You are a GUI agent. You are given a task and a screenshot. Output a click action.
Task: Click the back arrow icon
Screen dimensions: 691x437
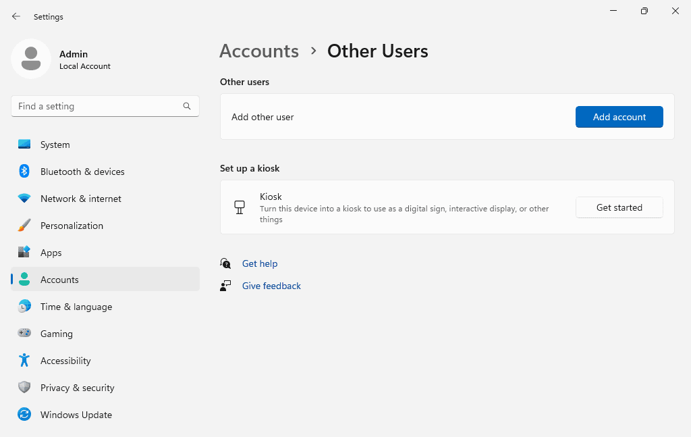pos(16,16)
